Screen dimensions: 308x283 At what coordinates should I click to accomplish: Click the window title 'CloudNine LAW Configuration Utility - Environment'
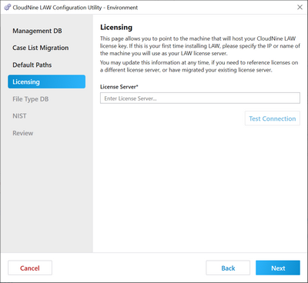(75, 8)
